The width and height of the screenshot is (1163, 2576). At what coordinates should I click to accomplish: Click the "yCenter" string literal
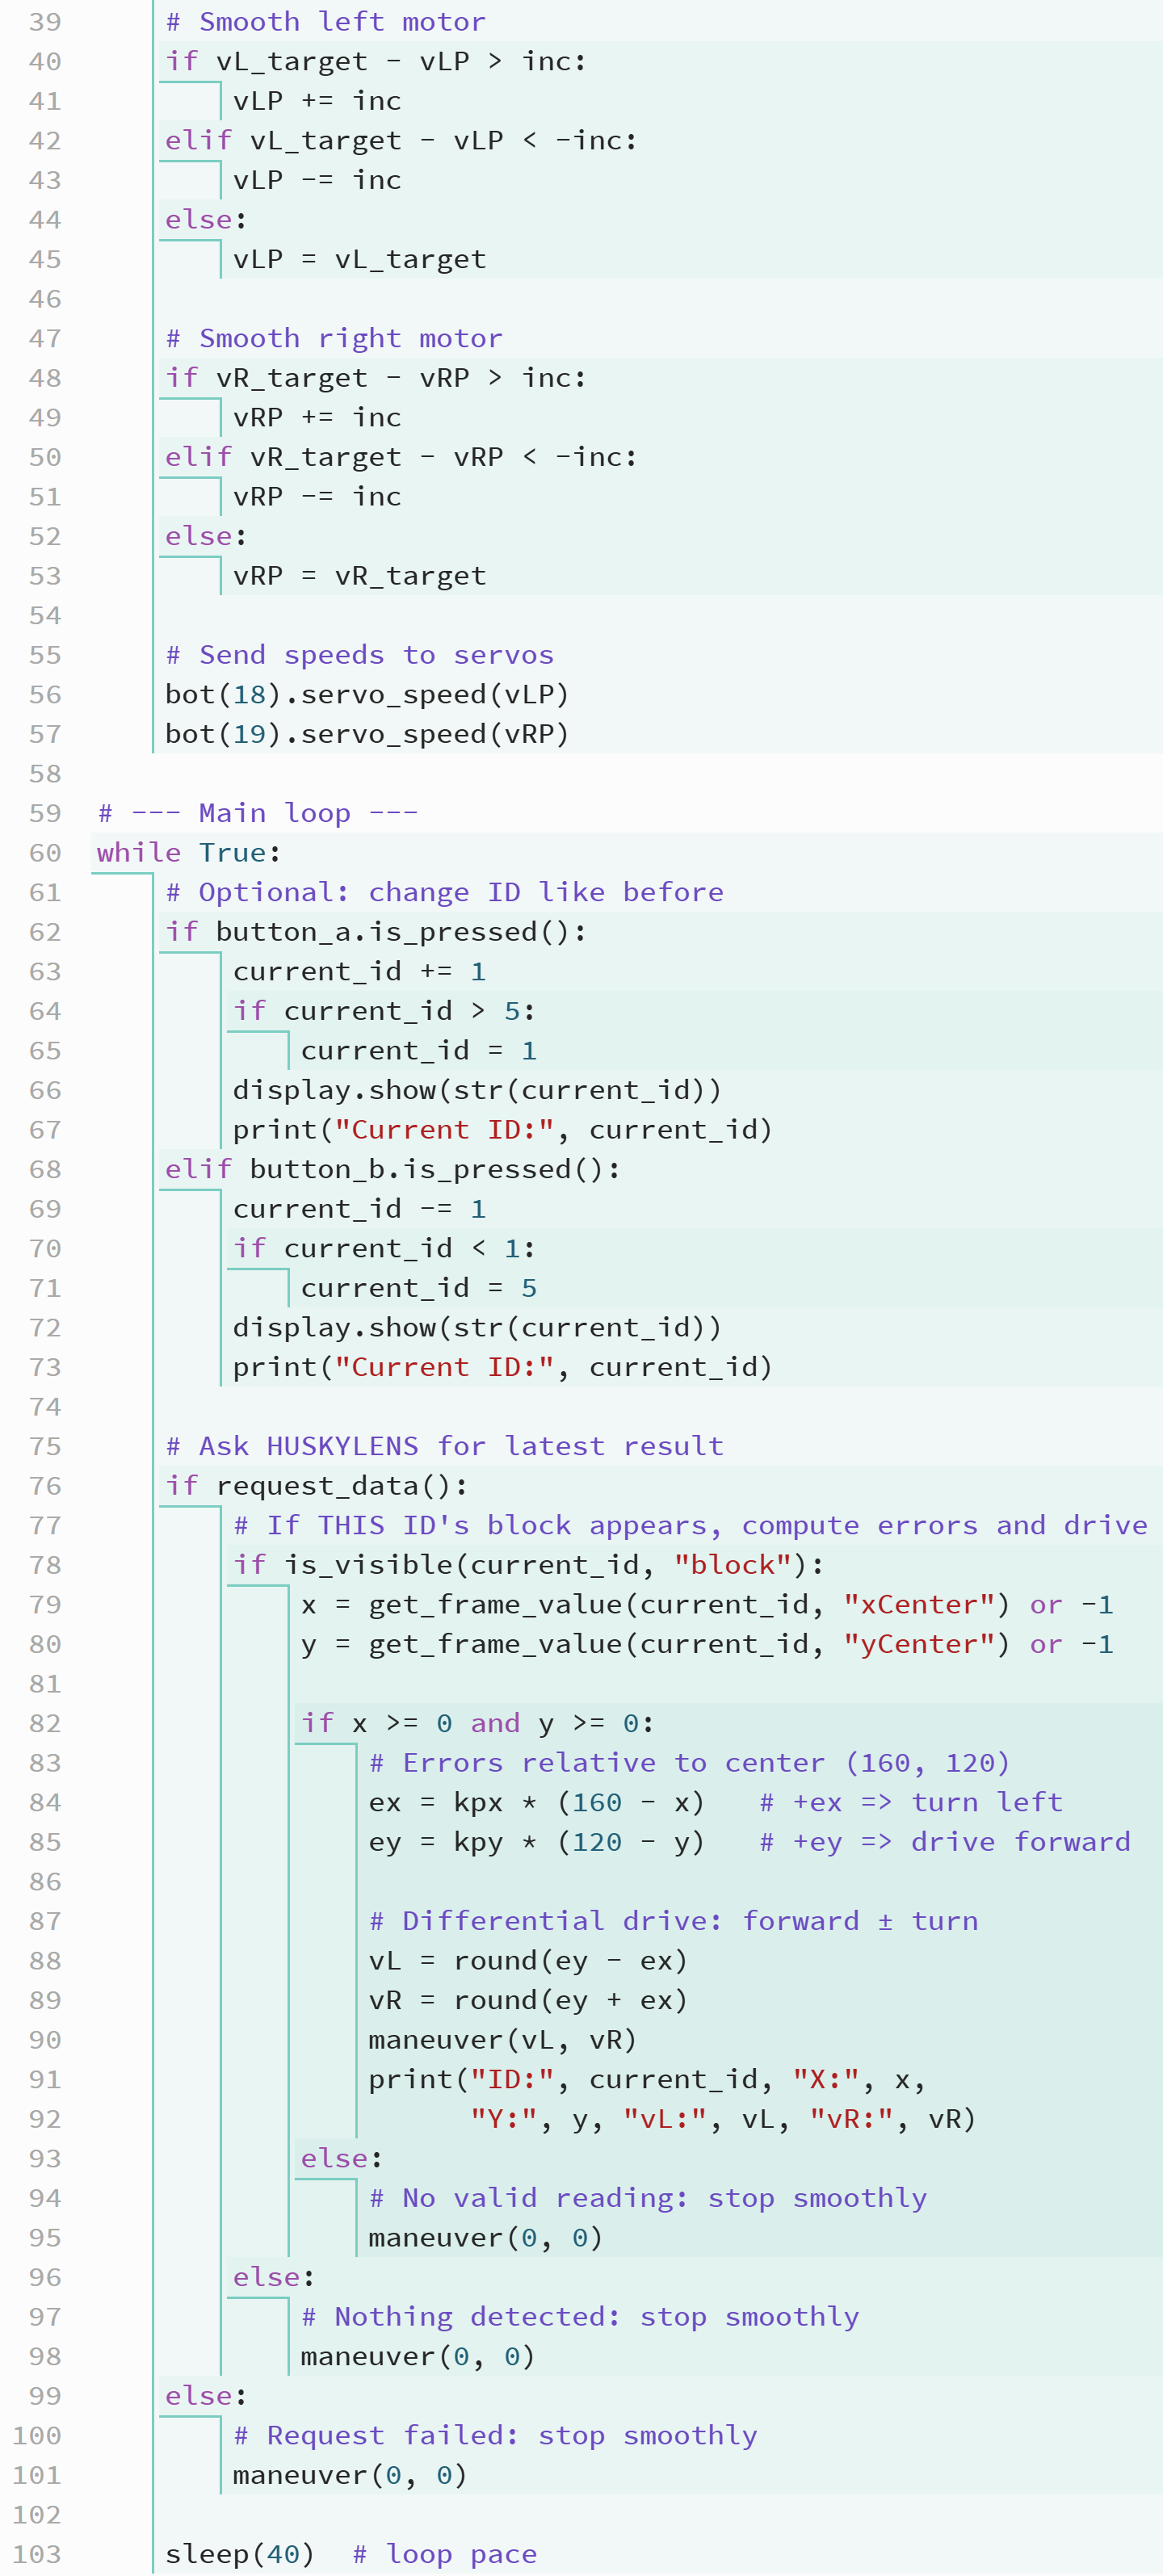918,1644
